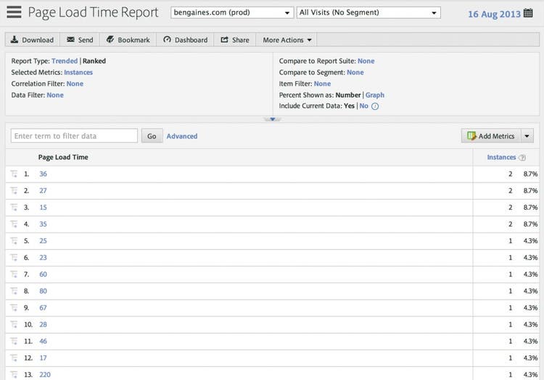Viewport: 544px width, 380px height.
Task: Click the Share toolbar button
Action: pyautogui.click(x=234, y=40)
